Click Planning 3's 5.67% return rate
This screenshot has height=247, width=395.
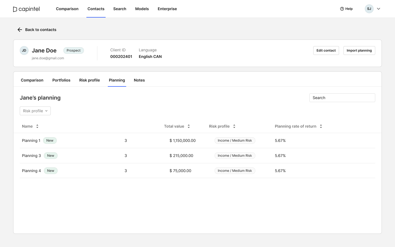[x=280, y=156]
